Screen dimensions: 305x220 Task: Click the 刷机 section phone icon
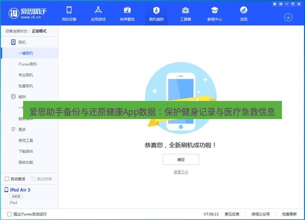tap(13, 42)
